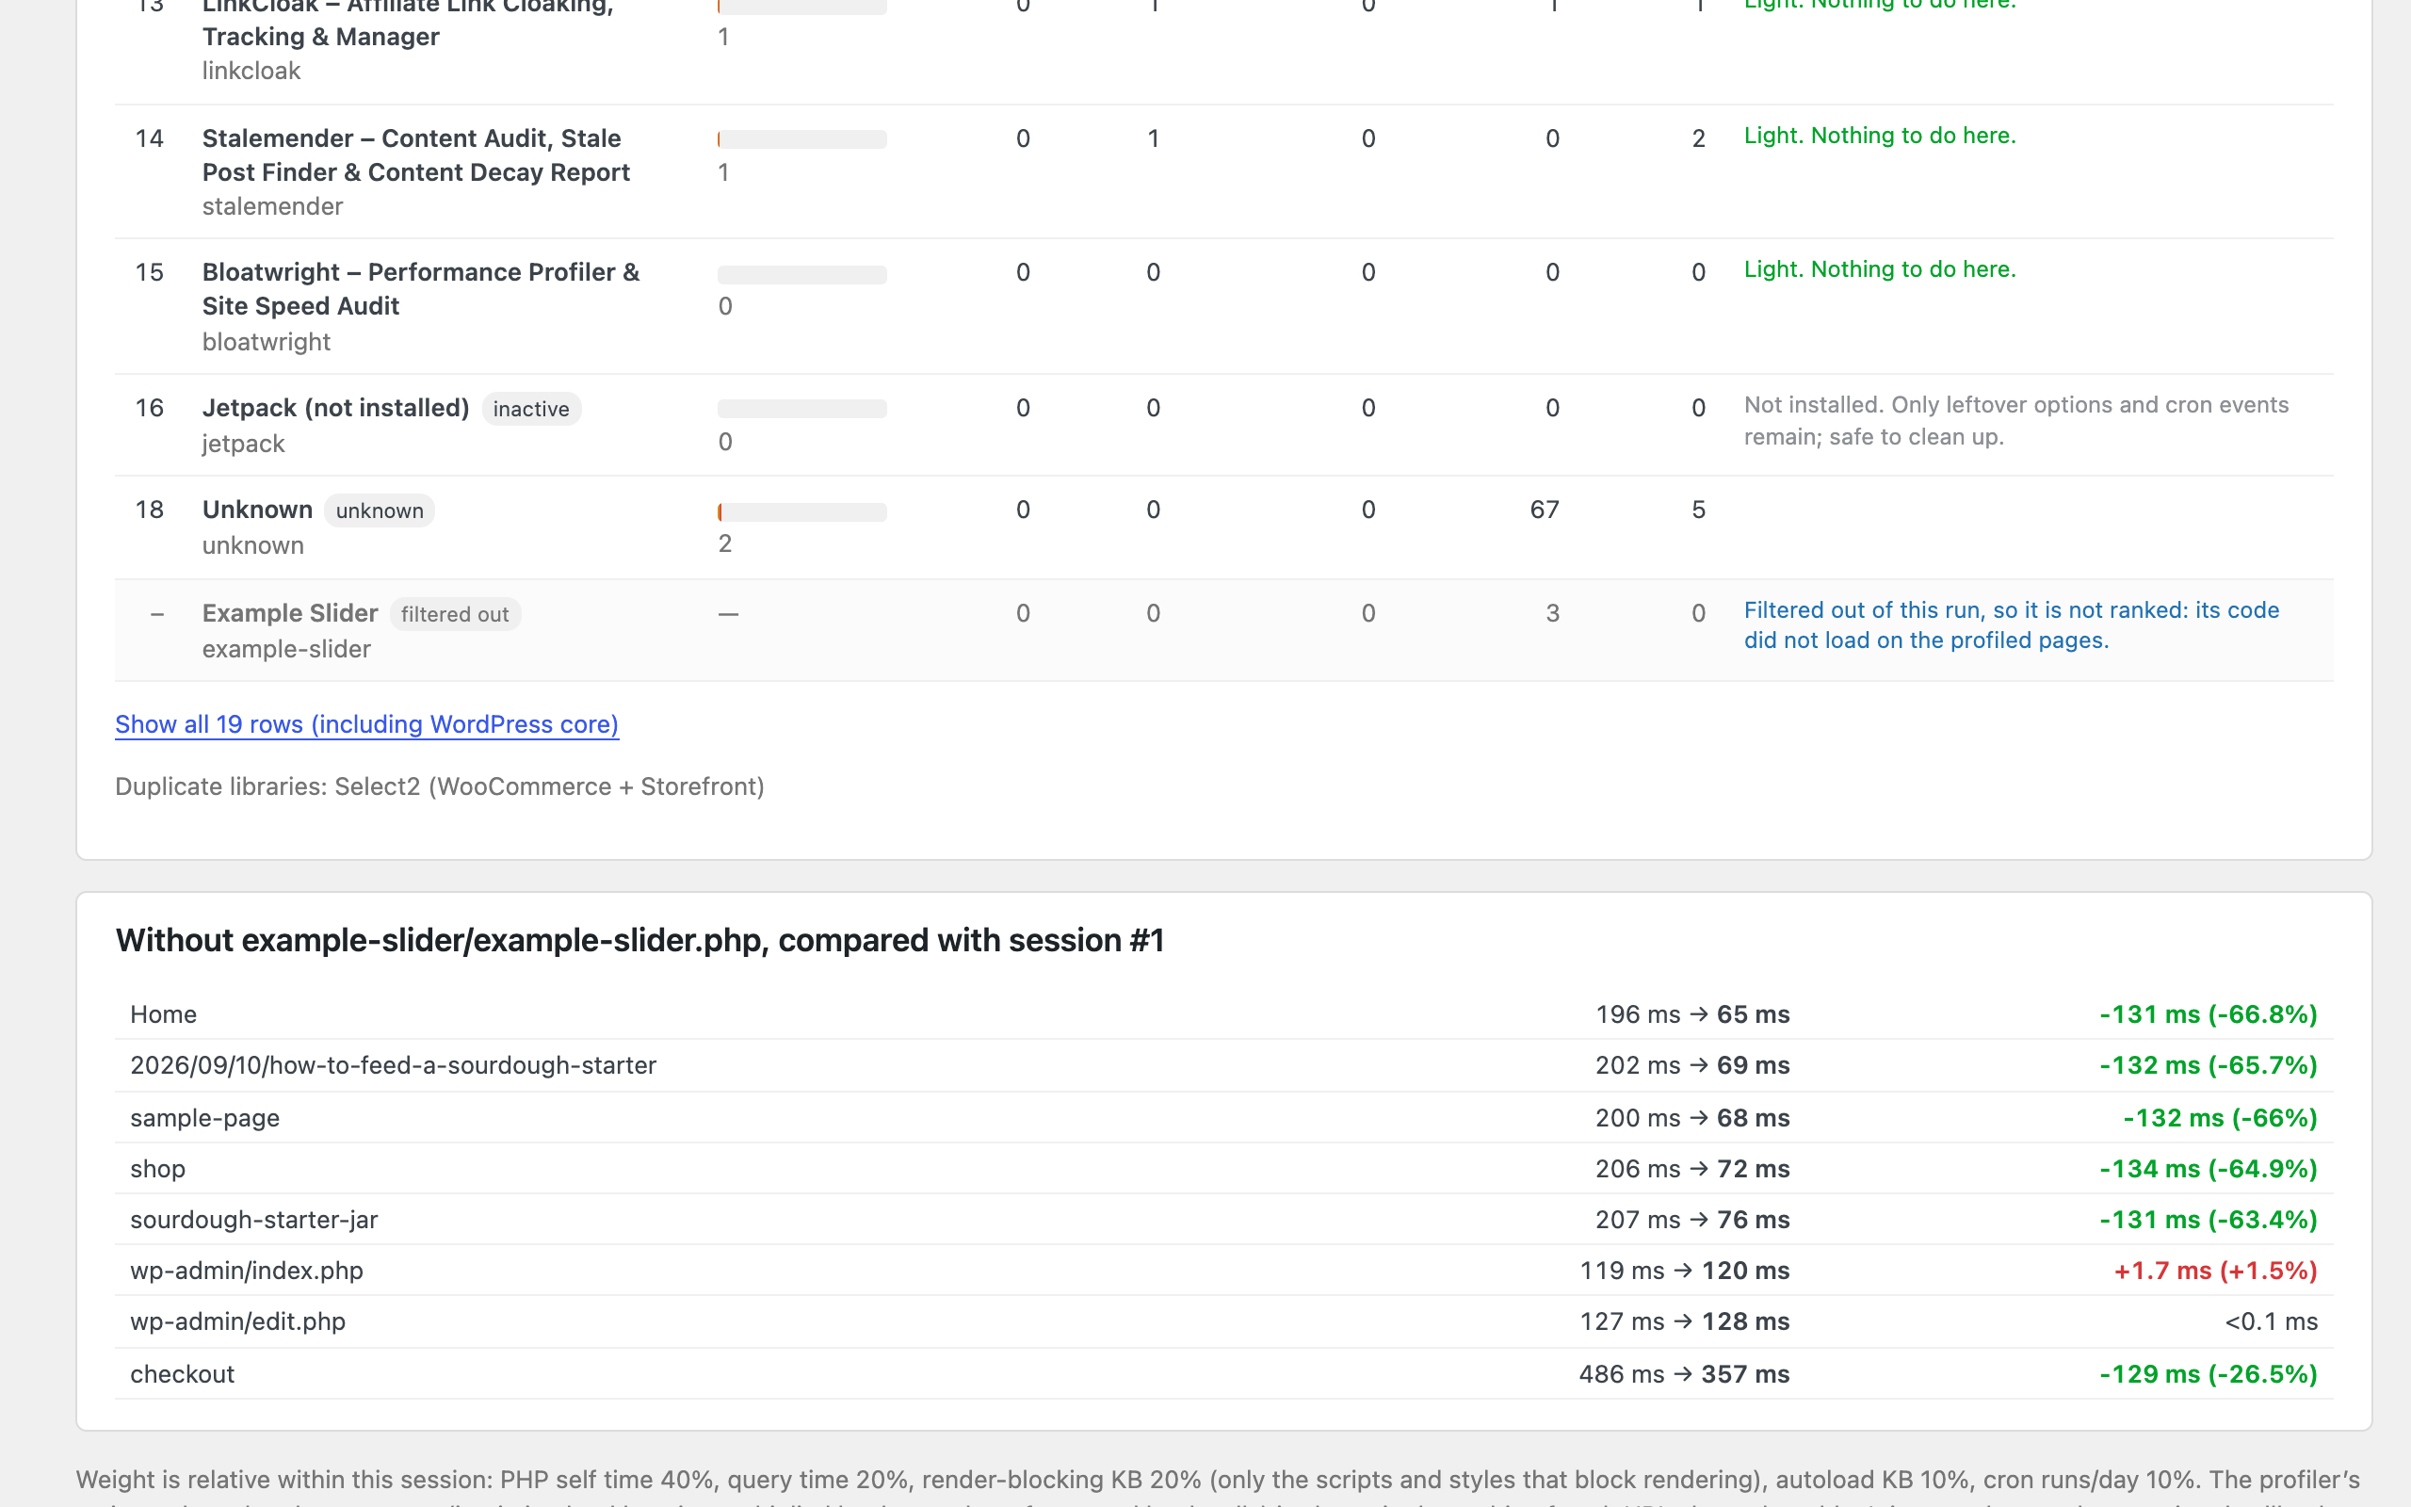Click the 67 value in Unknown row
The image size is (2411, 1507).
1545,510
